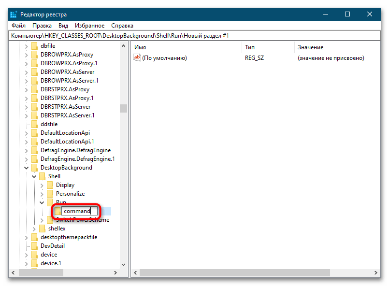Click the folder icon next to DevDetail
389x286 pixels.
tap(34, 246)
